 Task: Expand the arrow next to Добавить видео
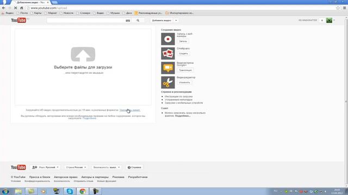176,21
